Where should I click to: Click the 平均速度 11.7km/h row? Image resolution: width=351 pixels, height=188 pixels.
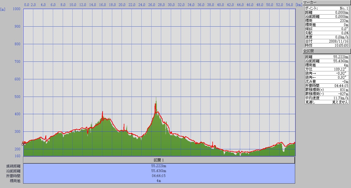coord(327,98)
